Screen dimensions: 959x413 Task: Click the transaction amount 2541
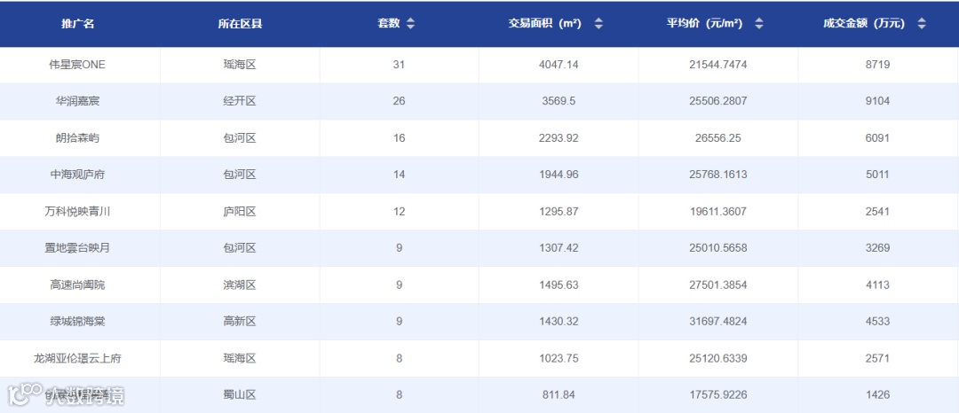point(877,212)
